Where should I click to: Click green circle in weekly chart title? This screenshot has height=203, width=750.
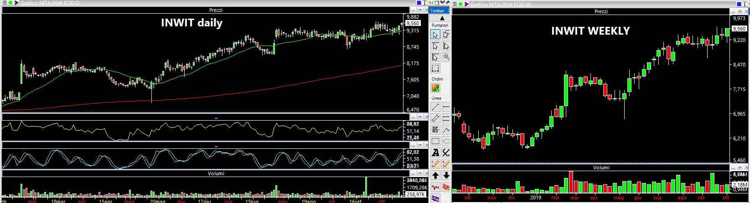[460, 4]
